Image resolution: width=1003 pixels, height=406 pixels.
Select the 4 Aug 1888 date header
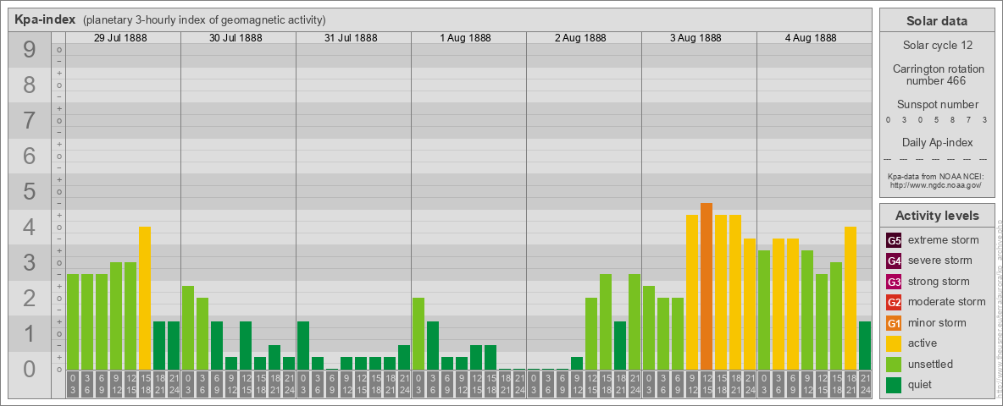click(x=811, y=38)
